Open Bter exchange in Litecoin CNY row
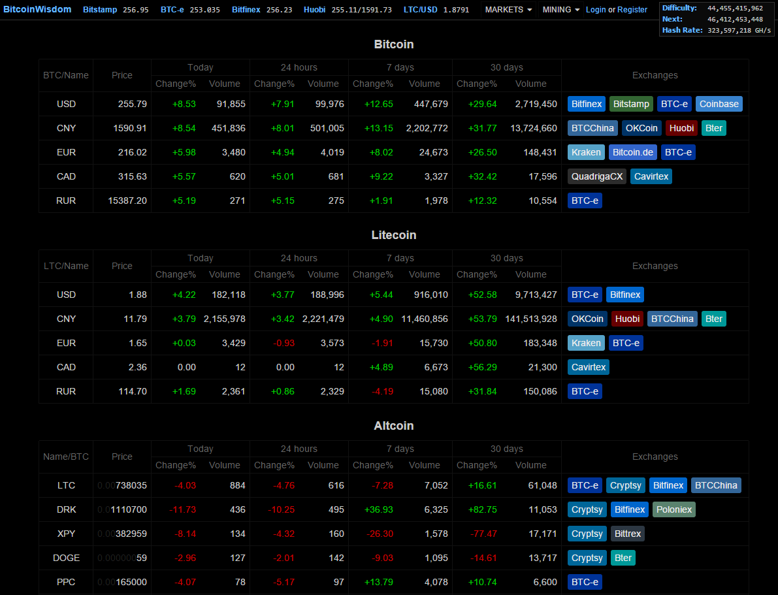The width and height of the screenshot is (778, 595). (714, 319)
